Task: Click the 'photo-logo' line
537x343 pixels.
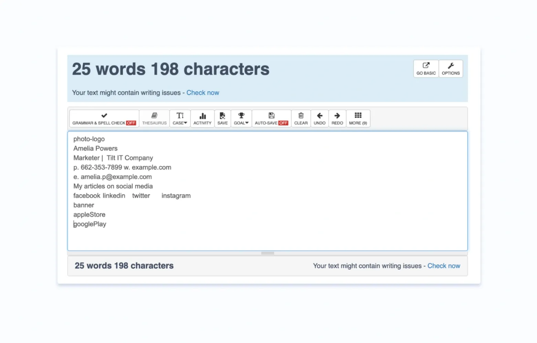Action: 89,139
